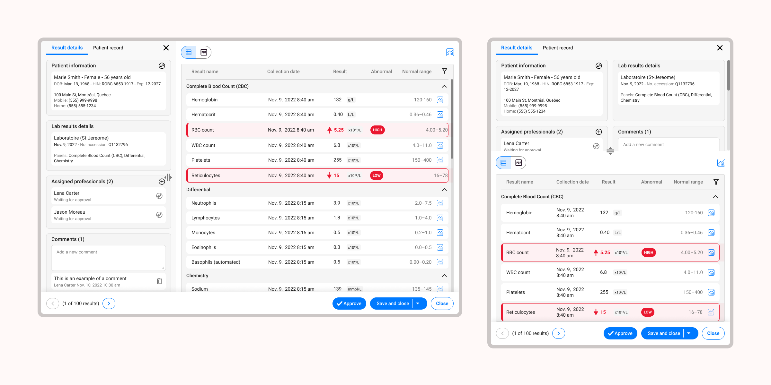Click filter funnel icon in left results table
771x385 pixels.
click(x=445, y=71)
